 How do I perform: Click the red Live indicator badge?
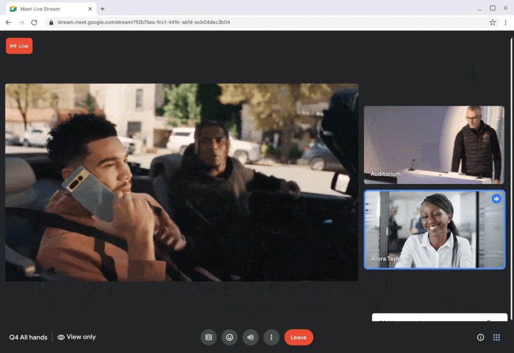click(19, 46)
